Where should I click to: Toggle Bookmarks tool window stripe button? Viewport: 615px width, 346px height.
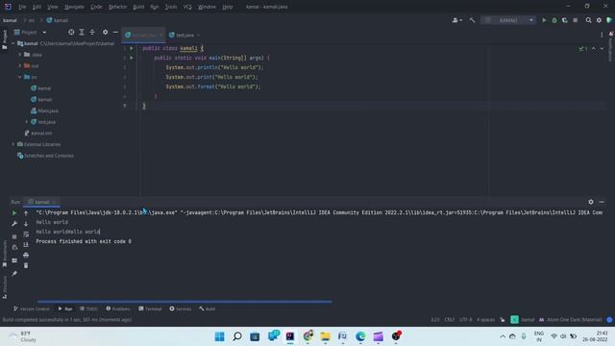pyautogui.click(x=5, y=254)
